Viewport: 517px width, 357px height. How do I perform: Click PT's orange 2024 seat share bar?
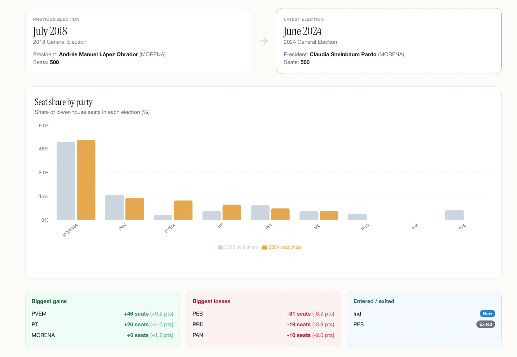click(232, 212)
